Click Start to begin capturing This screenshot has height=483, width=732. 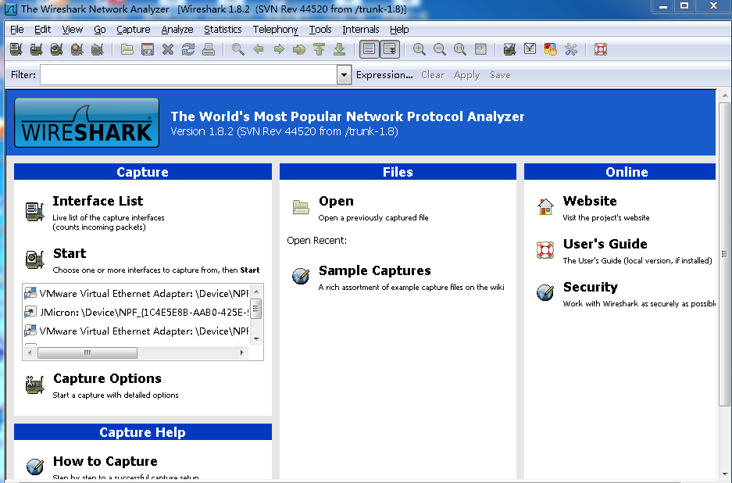pyautogui.click(x=70, y=253)
